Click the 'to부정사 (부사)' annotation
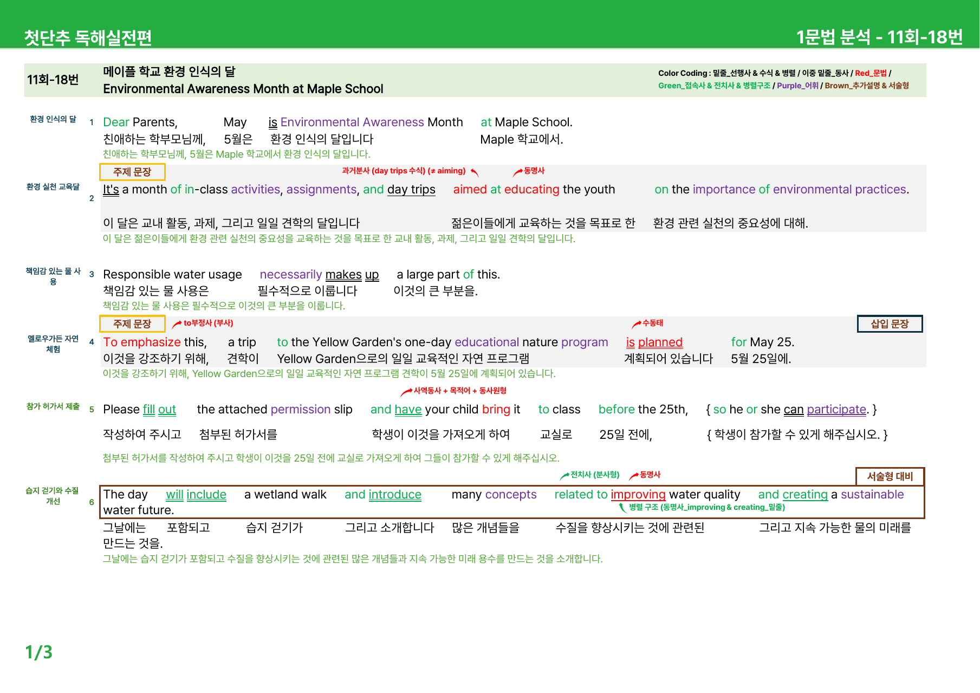 [x=208, y=323]
